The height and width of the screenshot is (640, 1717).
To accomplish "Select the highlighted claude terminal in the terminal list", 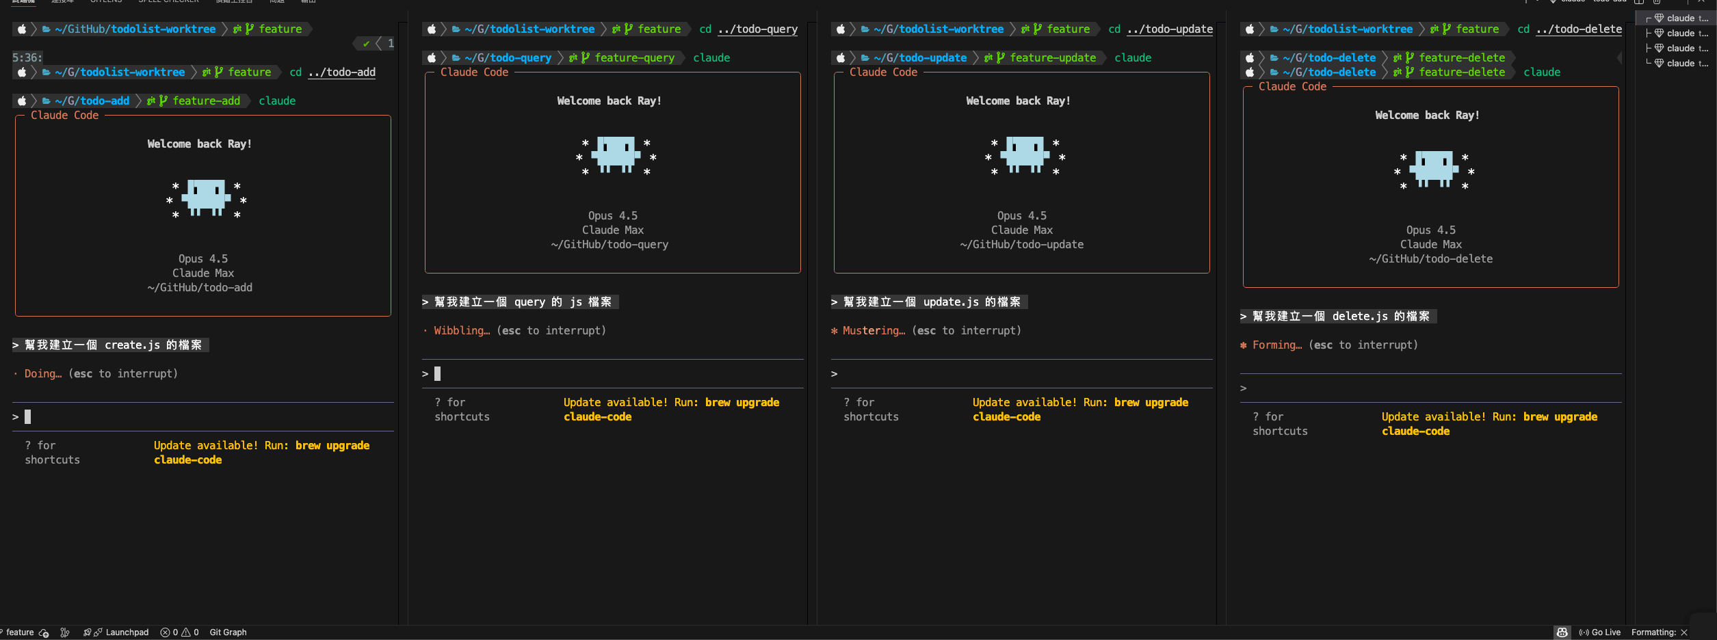I will coord(1676,18).
